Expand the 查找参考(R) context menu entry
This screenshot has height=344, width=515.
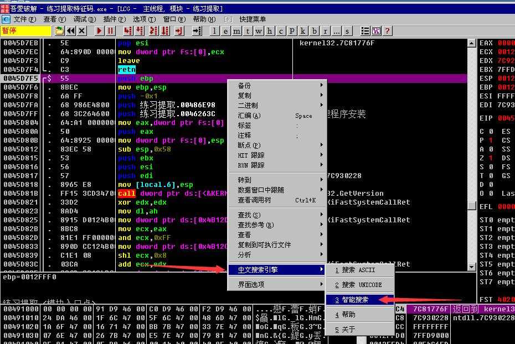[x=277, y=225]
